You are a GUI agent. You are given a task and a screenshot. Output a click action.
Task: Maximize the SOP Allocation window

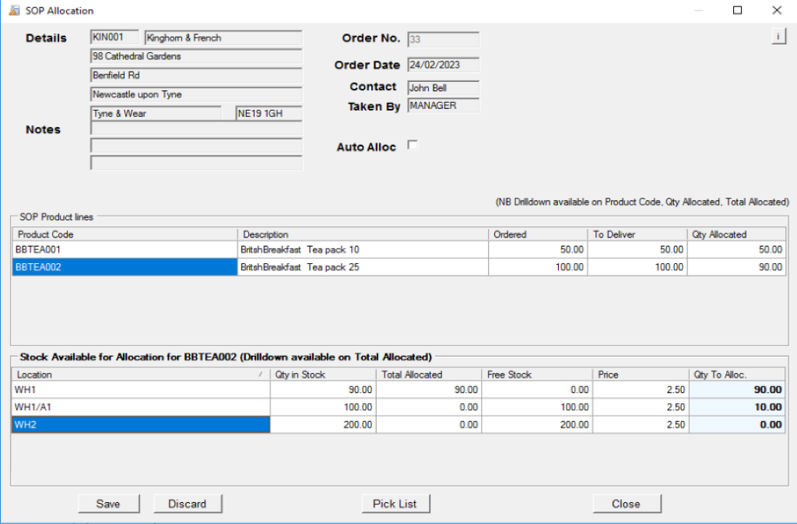pos(738,10)
